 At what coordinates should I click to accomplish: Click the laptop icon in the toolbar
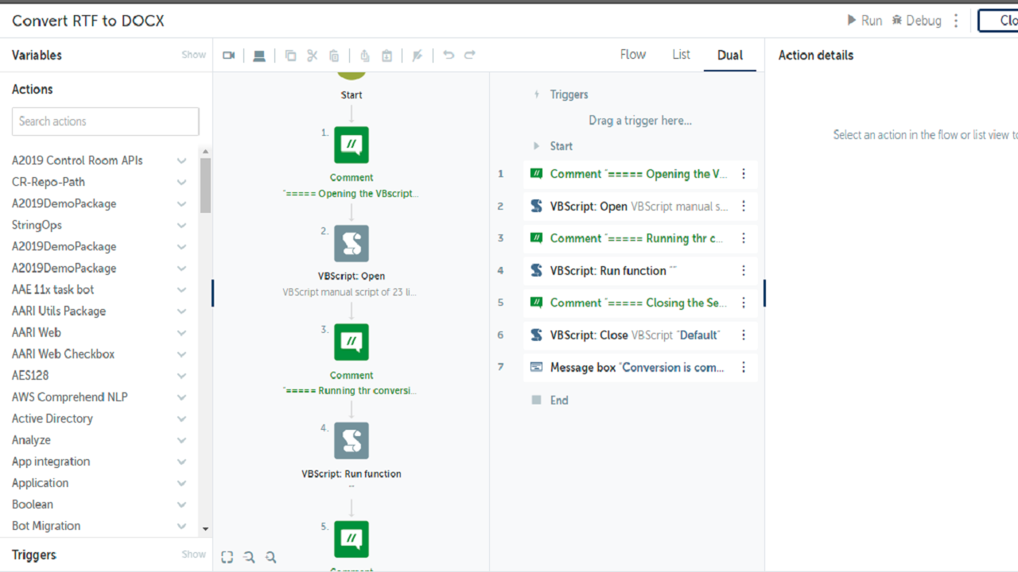[x=259, y=56]
